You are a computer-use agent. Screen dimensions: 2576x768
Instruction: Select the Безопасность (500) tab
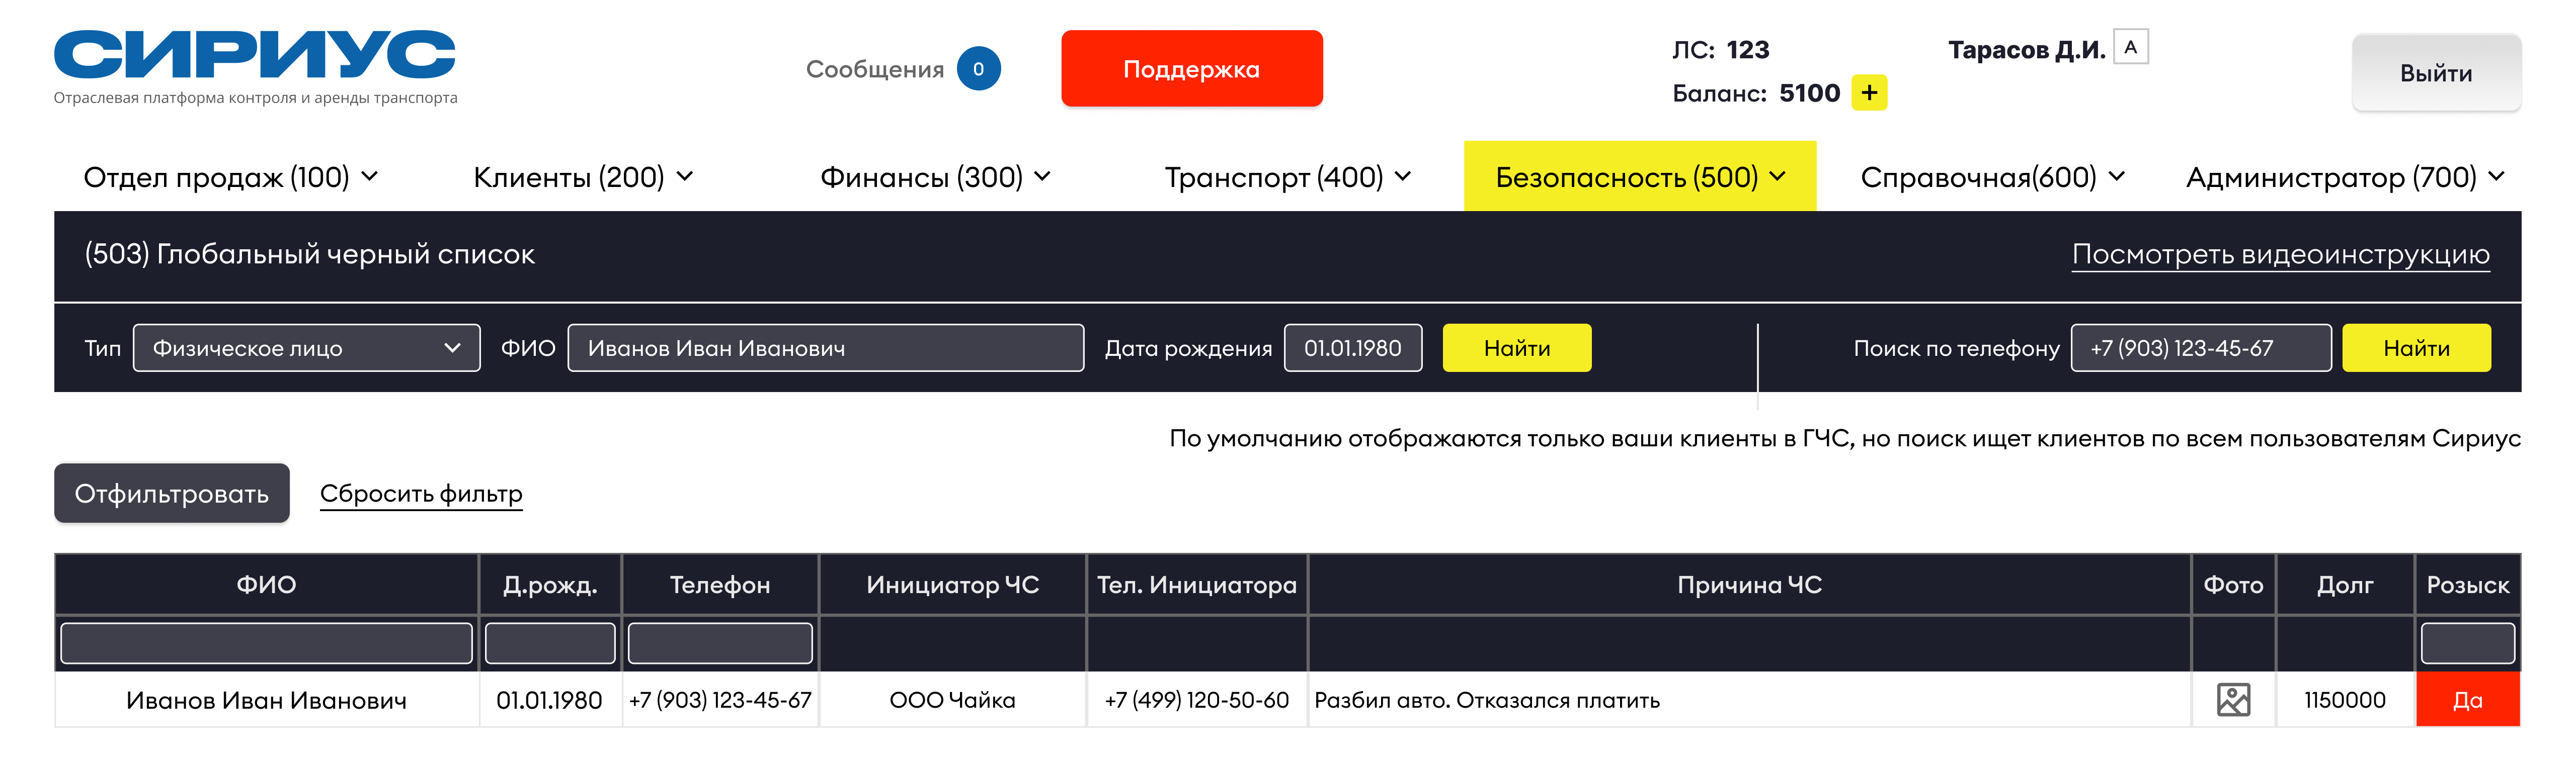[1639, 177]
